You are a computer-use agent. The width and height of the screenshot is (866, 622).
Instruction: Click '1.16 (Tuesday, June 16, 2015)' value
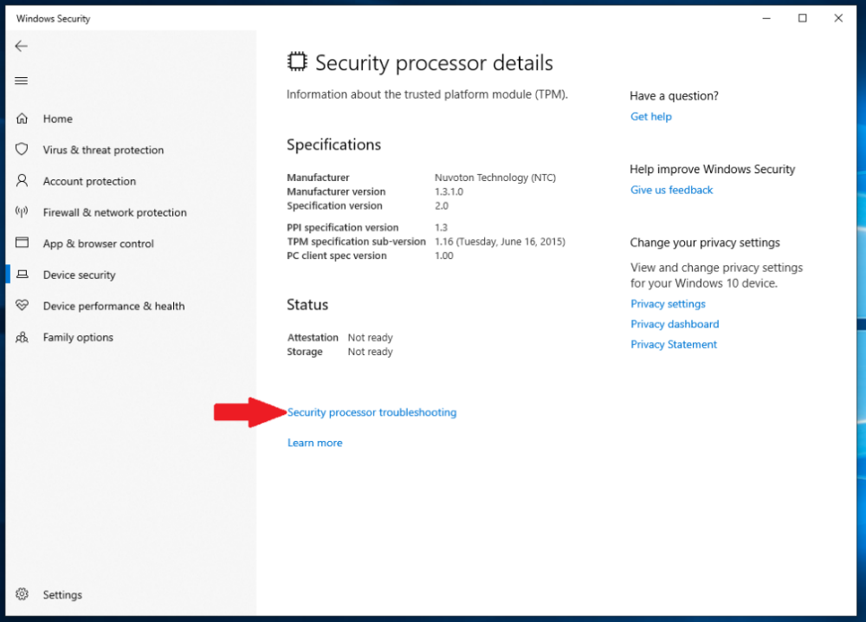500,242
